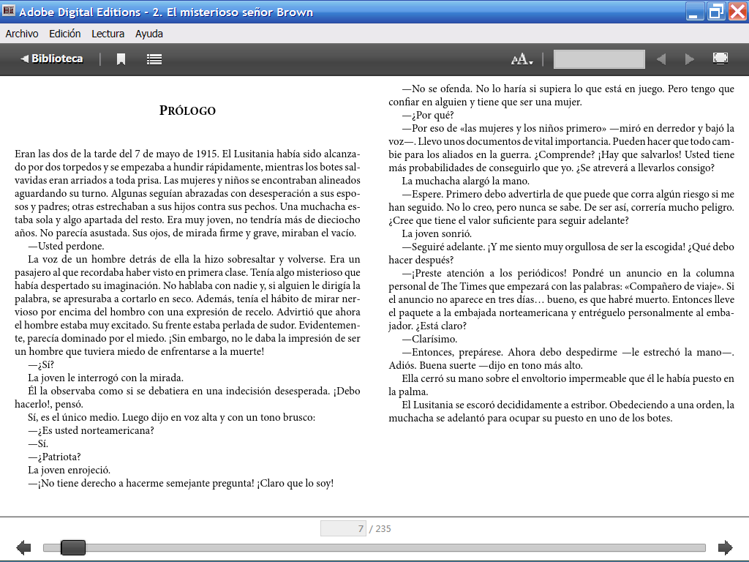Show table of contents panel icon
The width and height of the screenshot is (749, 562).
(154, 59)
